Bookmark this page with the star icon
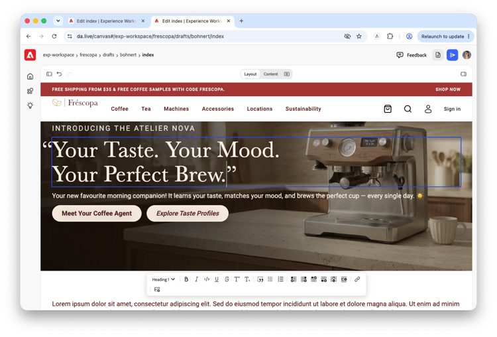497x337 pixels. click(x=359, y=36)
